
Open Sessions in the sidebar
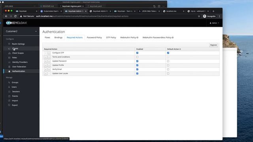point(16,92)
